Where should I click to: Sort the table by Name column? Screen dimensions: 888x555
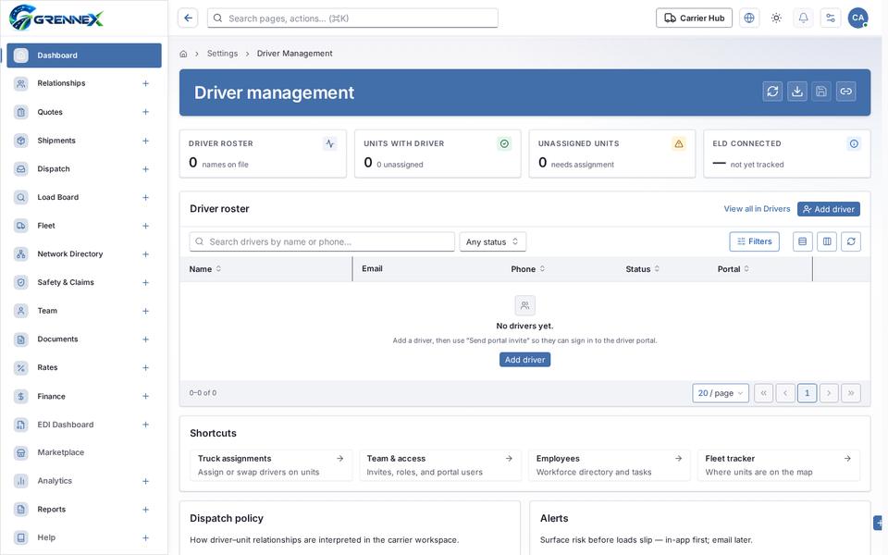[205, 269]
